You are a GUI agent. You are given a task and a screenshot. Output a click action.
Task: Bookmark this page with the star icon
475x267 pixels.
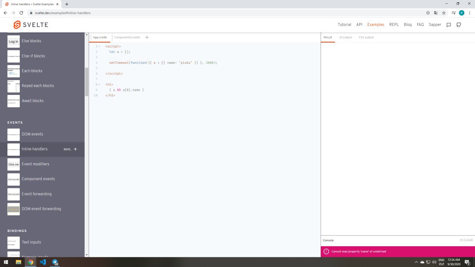(x=444, y=13)
